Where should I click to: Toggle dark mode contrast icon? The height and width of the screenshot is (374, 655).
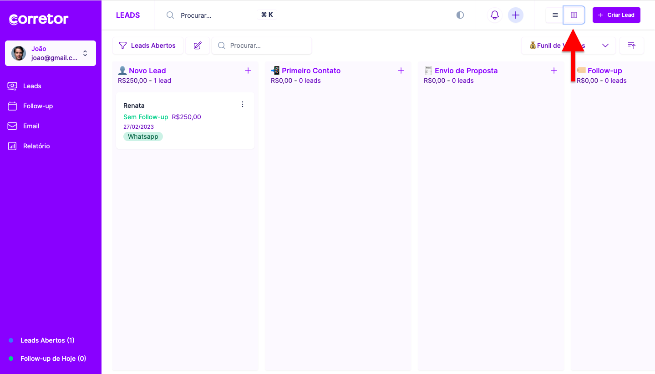pyautogui.click(x=460, y=15)
